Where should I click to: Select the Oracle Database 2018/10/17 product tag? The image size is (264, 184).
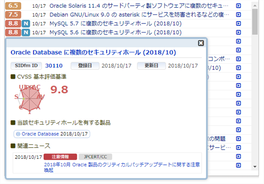pyautogui.click(x=52, y=134)
